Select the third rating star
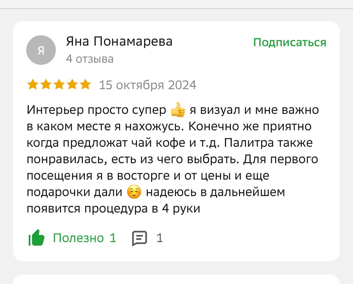This screenshot has height=284, width=353. point(59,85)
